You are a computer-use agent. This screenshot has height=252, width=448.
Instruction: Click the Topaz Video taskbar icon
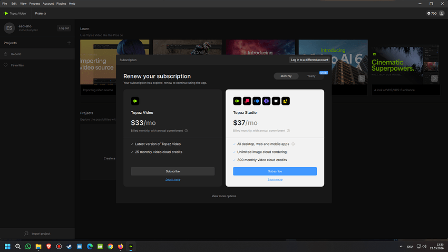coord(131,246)
